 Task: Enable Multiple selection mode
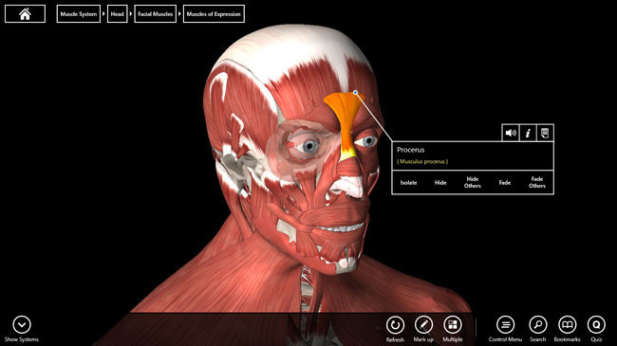(x=453, y=329)
